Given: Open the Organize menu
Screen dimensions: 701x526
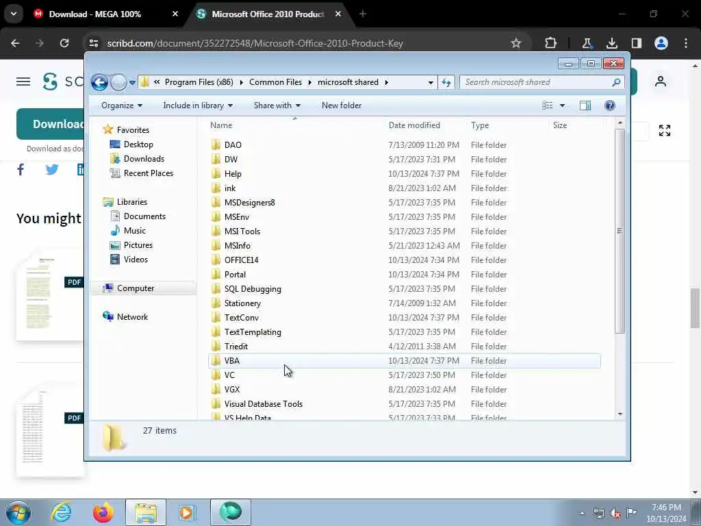Looking at the screenshot, I should click(x=122, y=105).
